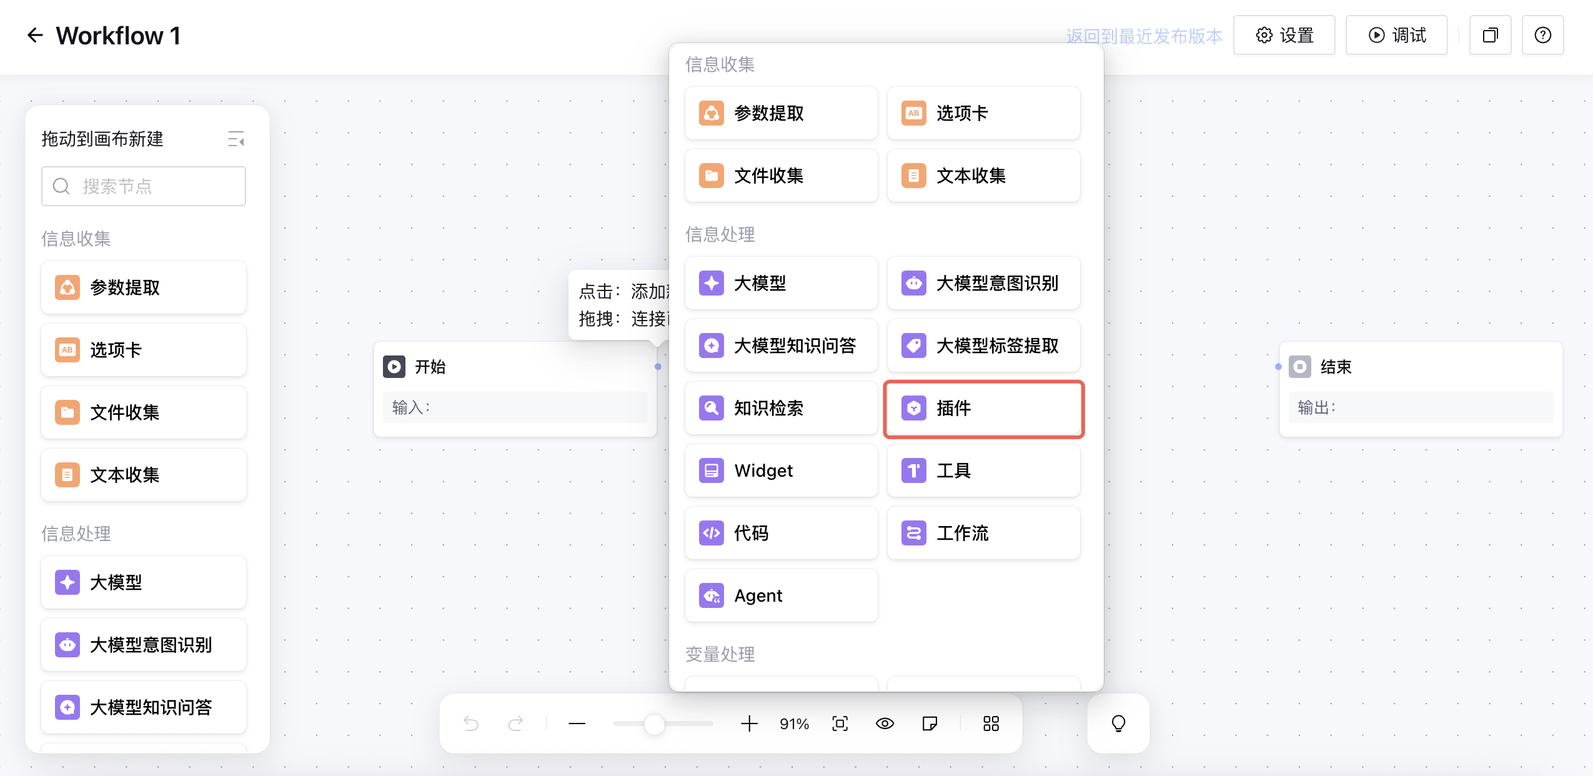Image resolution: width=1593 pixels, height=776 pixels.
Task: Click the zoom slider handle
Action: point(654,724)
